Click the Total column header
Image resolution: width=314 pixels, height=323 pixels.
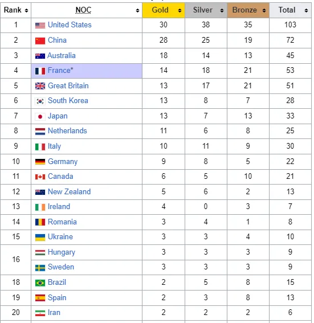tap(290, 10)
